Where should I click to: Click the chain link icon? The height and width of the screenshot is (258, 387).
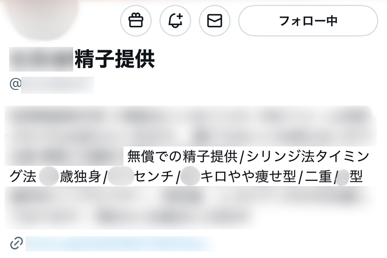click(16, 243)
